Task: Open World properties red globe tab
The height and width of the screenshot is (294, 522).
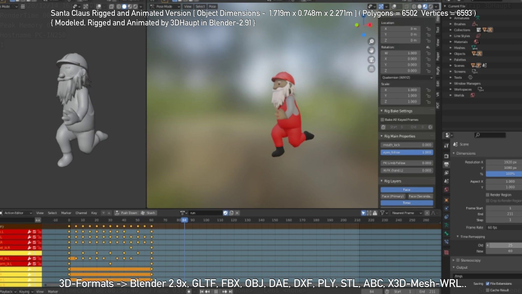Action: click(446, 189)
